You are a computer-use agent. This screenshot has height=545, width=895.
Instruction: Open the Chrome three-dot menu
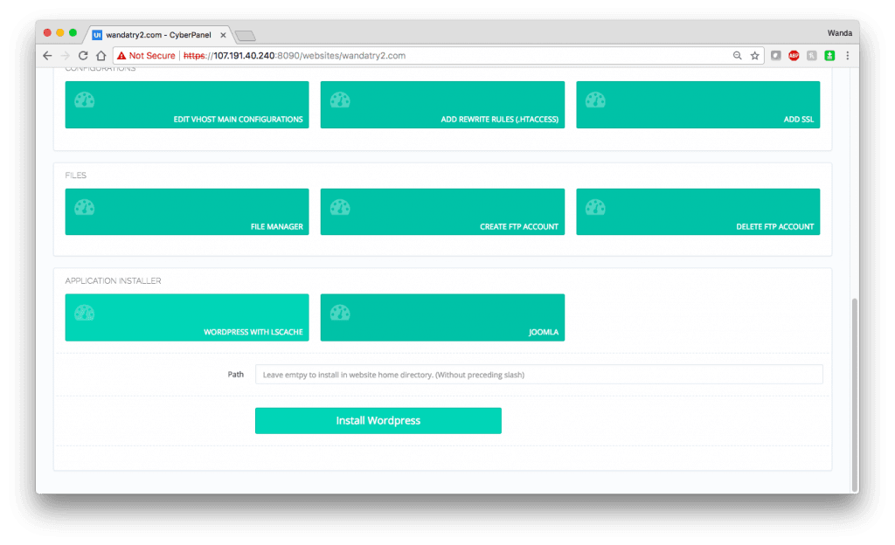[x=848, y=55]
